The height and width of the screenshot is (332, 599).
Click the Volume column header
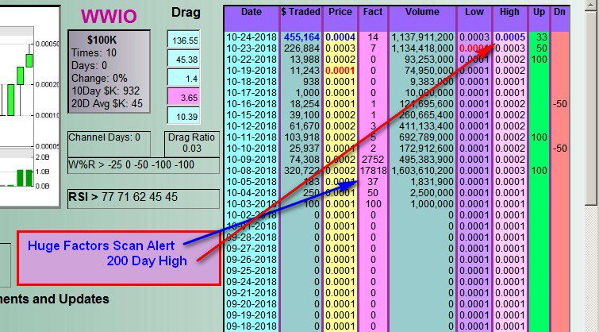pyautogui.click(x=422, y=12)
